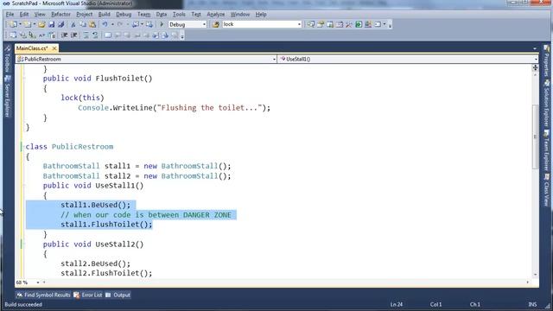Click the Undo arrow icon
Screen dimensions: 553x311
(105, 24)
